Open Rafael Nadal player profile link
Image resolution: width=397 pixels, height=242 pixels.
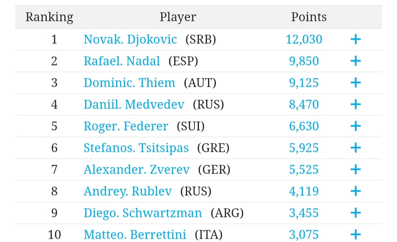(122, 61)
